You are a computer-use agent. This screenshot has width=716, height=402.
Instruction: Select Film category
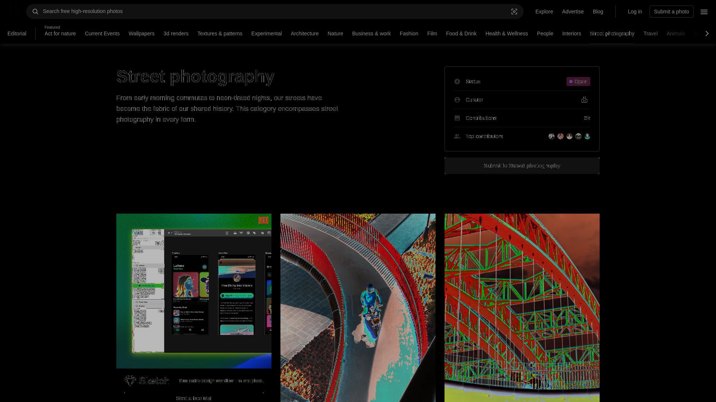pos(432,33)
